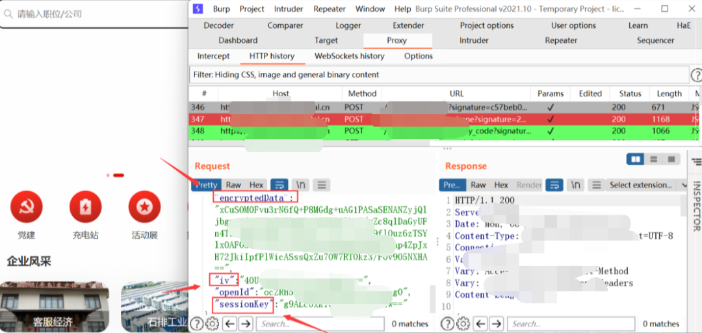Go to next match in Request search
702x333 pixels.
pyautogui.click(x=247, y=323)
